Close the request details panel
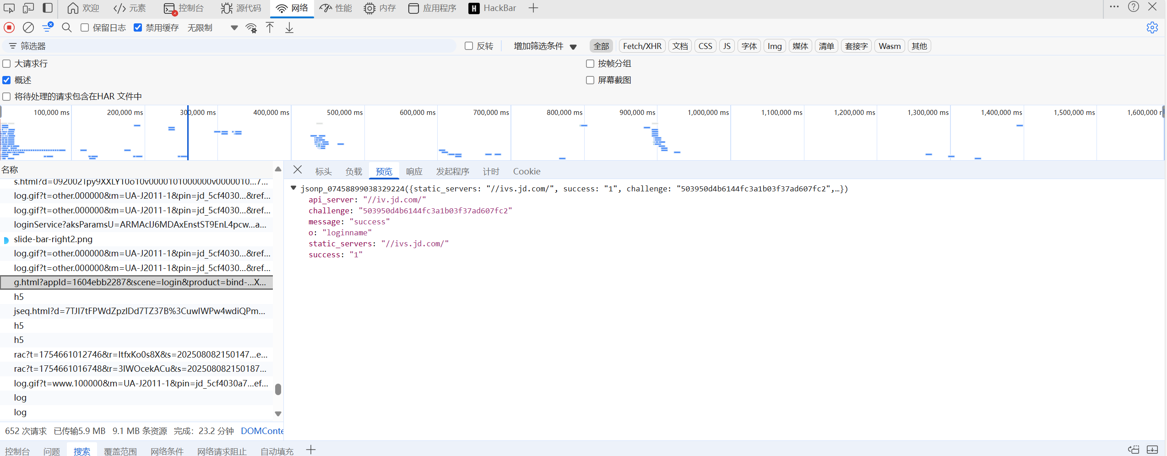1167x456 pixels. click(x=298, y=170)
